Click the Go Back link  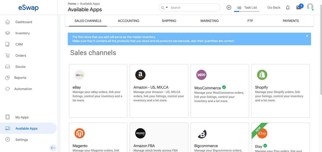pyautogui.click(x=274, y=8)
